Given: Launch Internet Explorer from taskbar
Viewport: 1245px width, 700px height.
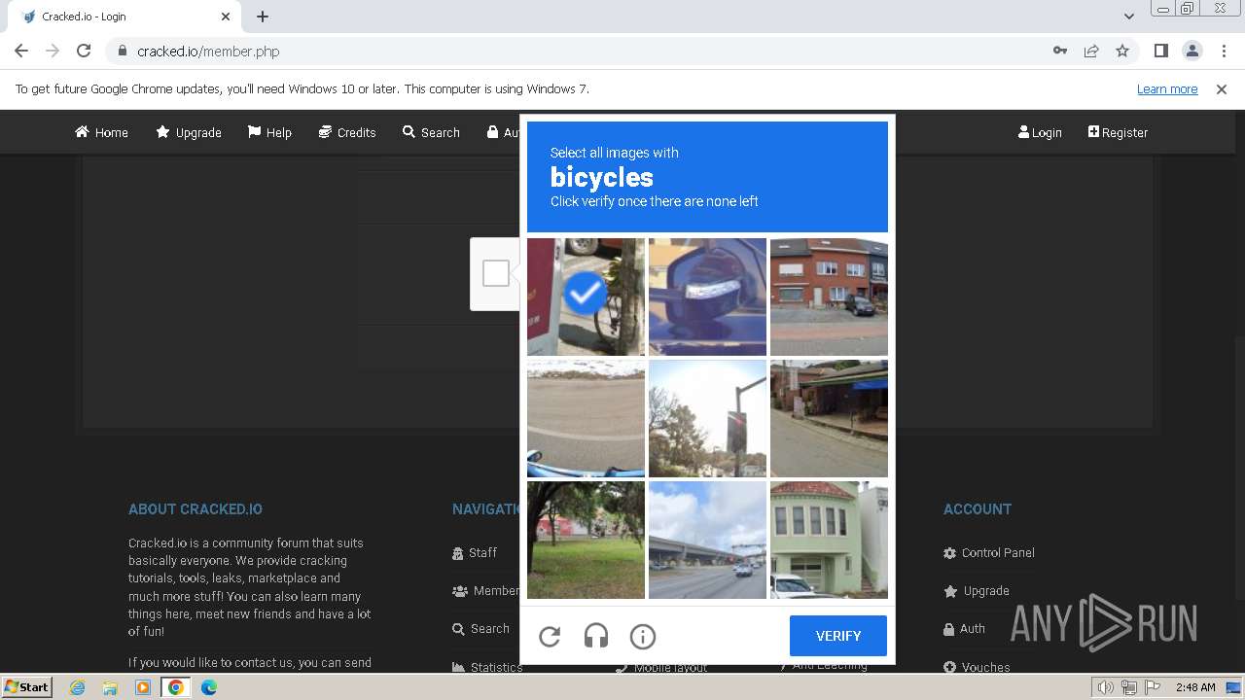Looking at the screenshot, I should (77, 687).
